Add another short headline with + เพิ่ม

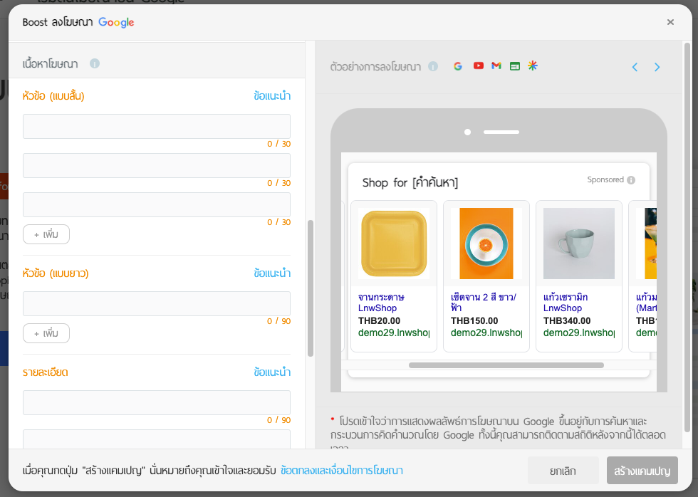coord(46,234)
